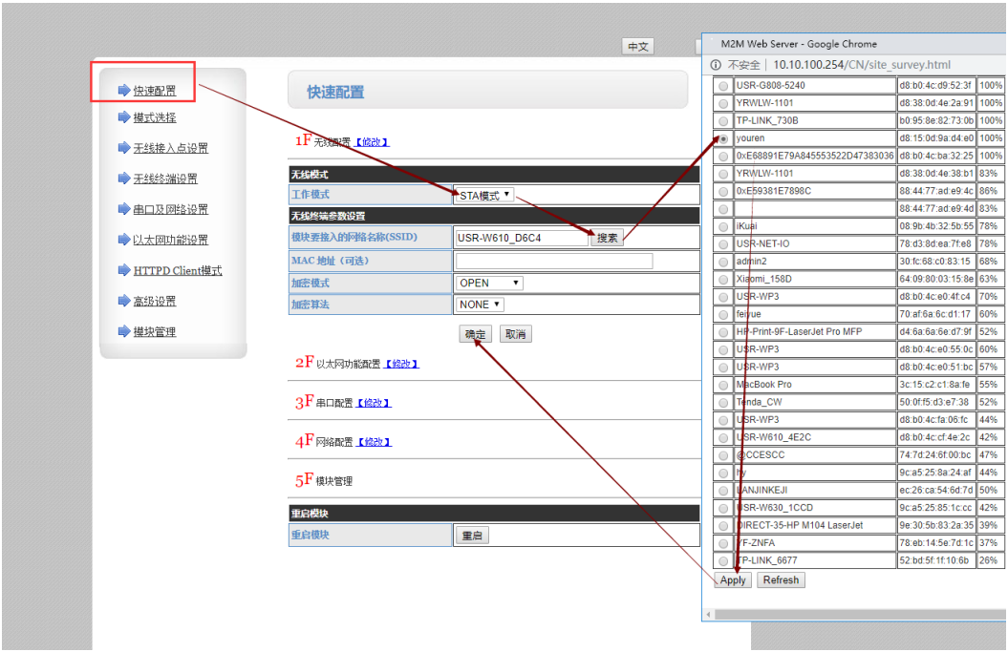
Task: Click the arrow icon beside HTTPD Client模式
Action: [x=123, y=270]
